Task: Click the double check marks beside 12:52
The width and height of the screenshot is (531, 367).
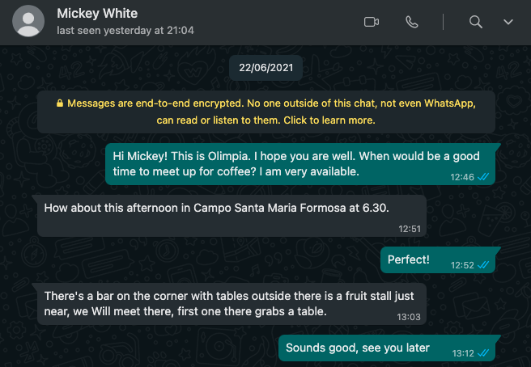Action: [483, 265]
